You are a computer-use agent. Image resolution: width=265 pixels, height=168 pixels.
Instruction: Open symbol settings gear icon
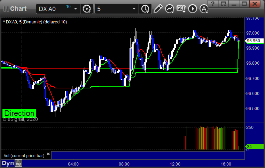(86, 9)
